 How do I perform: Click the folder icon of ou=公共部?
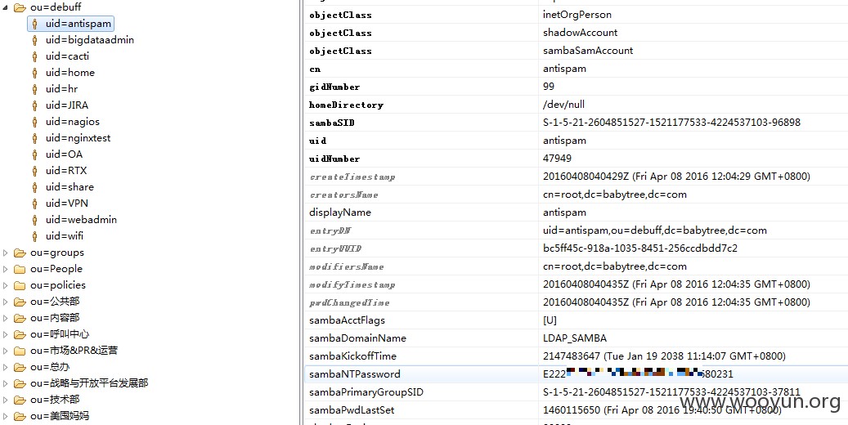pyautogui.click(x=20, y=301)
